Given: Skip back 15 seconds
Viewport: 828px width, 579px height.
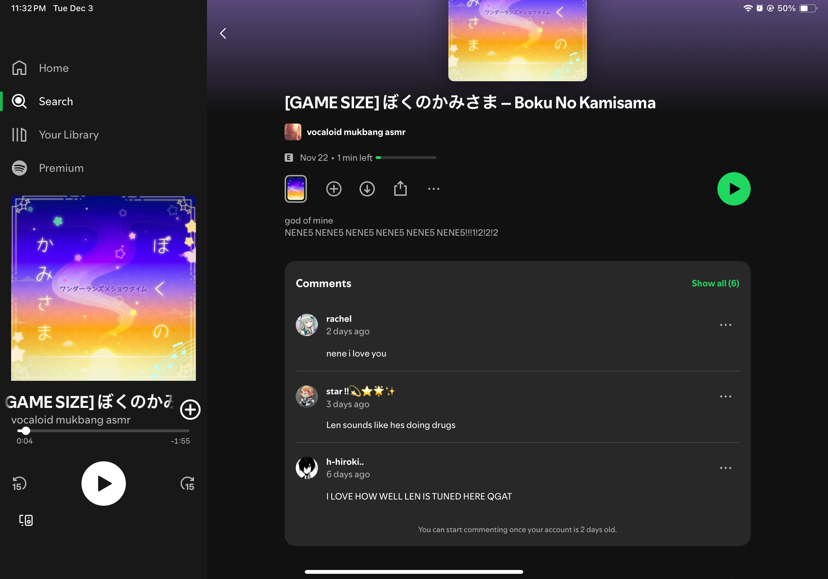Looking at the screenshot, I should point(19,484).
